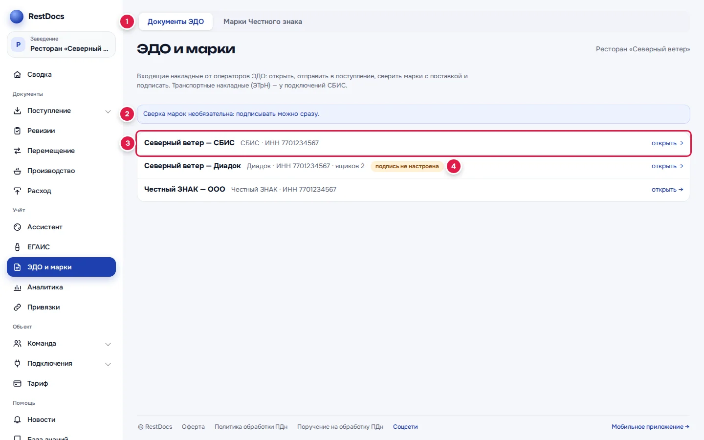Go to Ревизии section
The width and height of the screenshot is (704, 440).
point(61,131)
